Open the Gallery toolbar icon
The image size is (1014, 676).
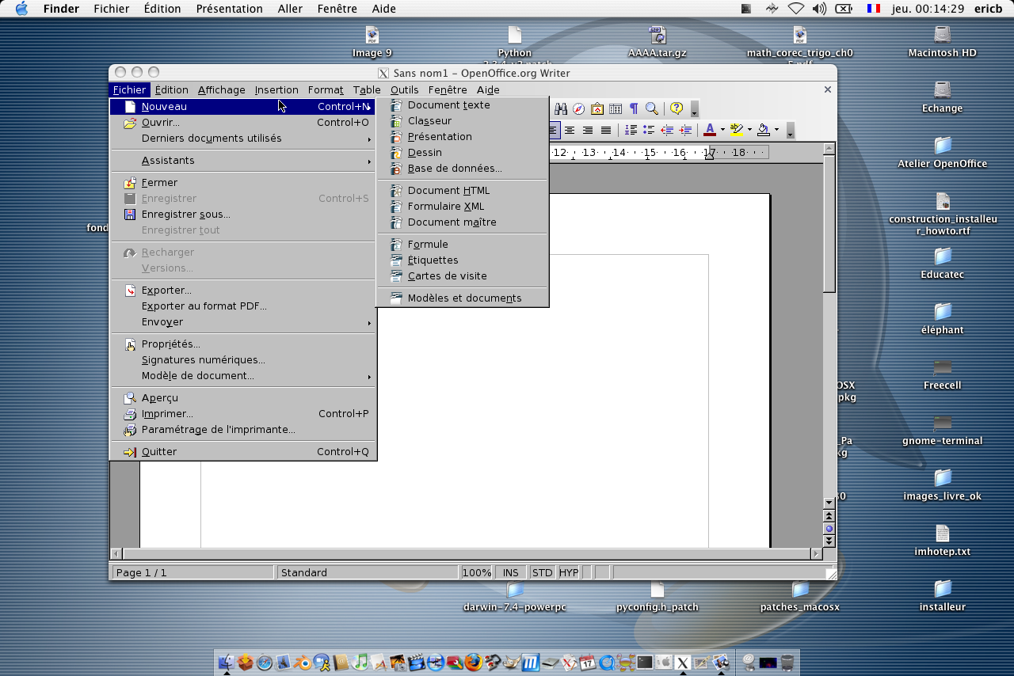tap(597, 108)
